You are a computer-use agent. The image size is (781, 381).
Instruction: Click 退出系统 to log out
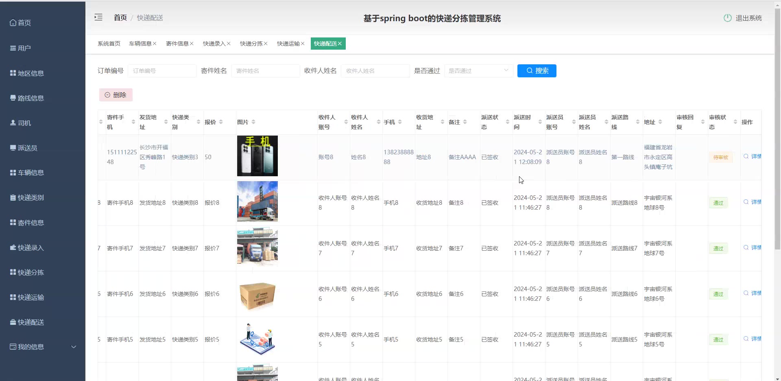coord(748,18)
